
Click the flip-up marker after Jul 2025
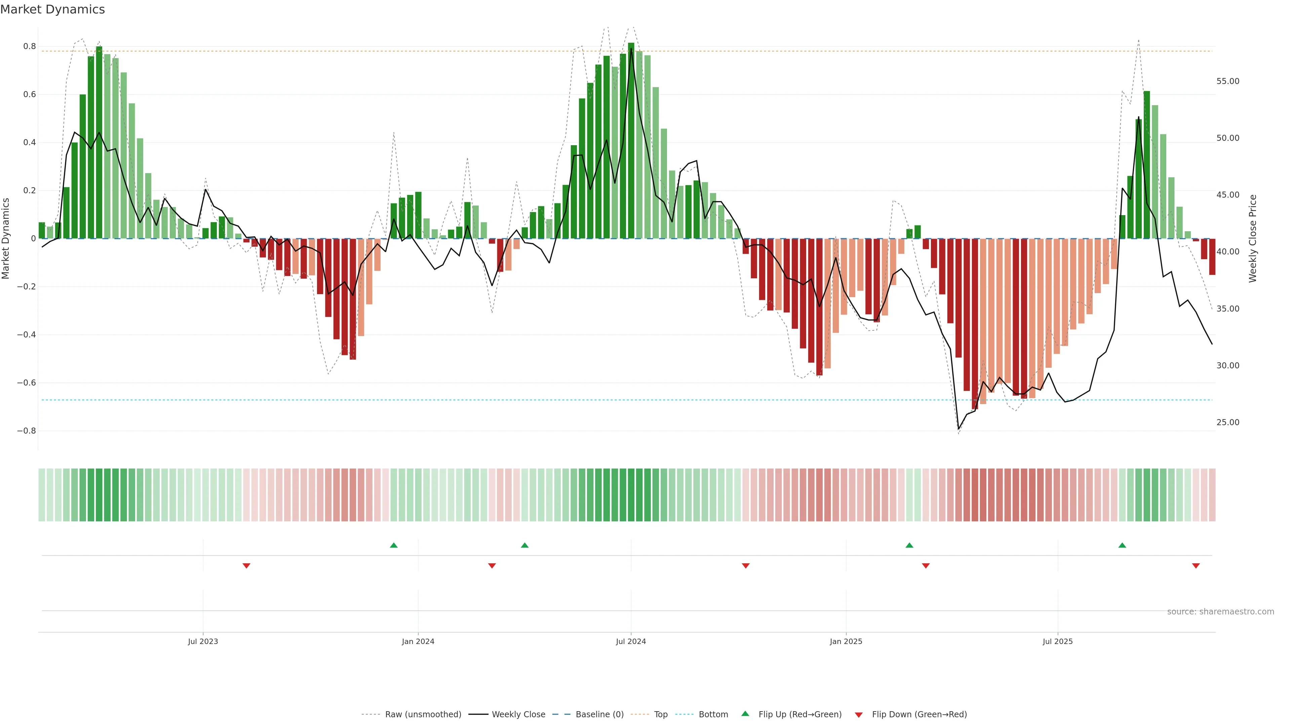click(1122, 545)
